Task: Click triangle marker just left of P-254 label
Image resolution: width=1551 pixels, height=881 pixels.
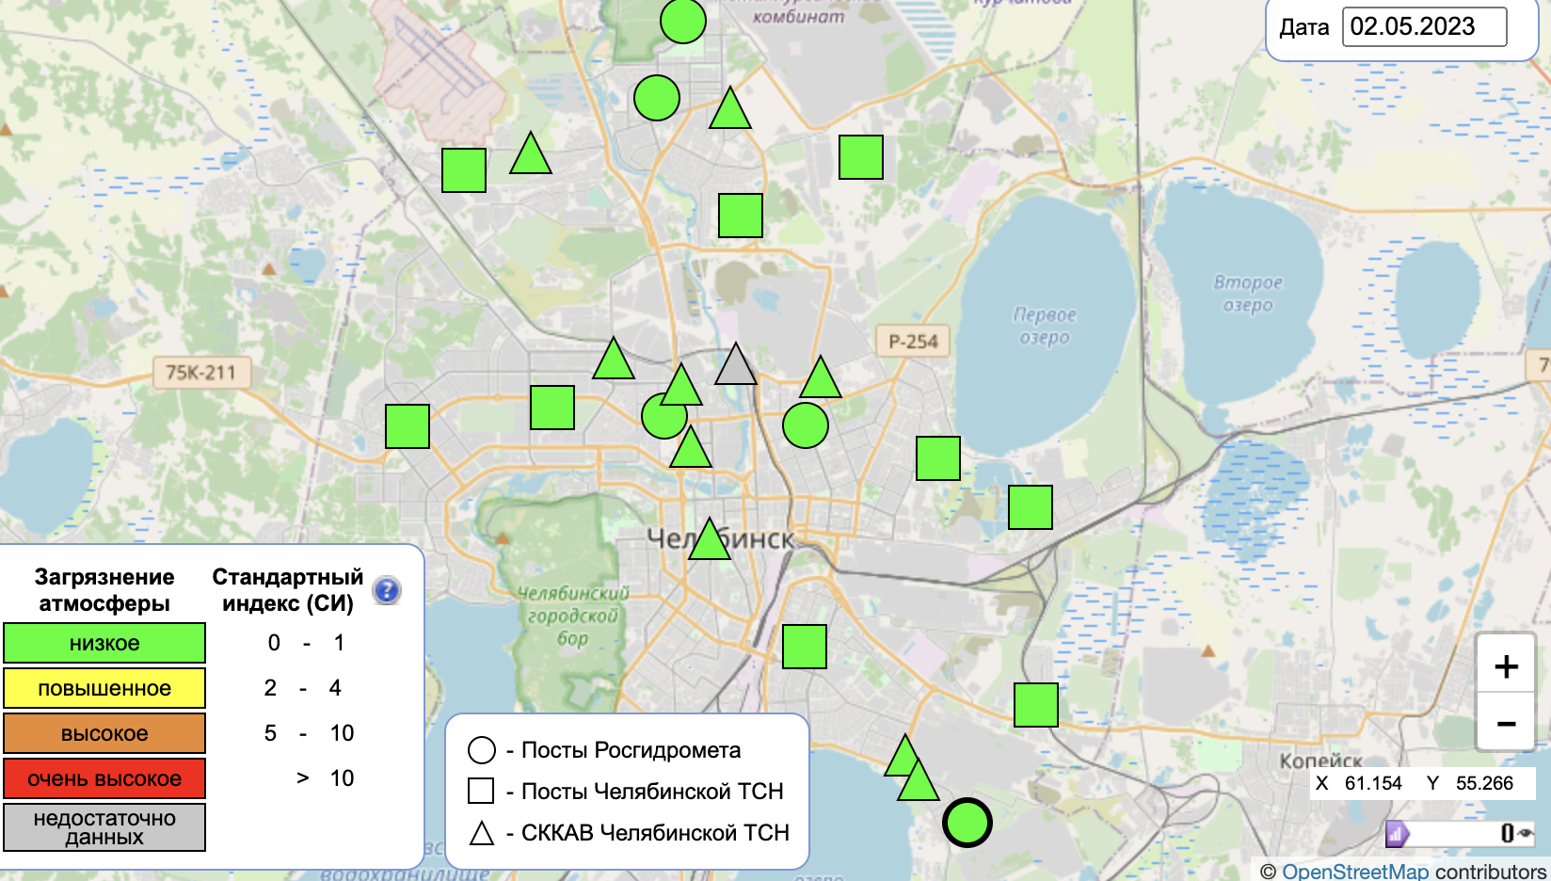Action: [821, 379]
